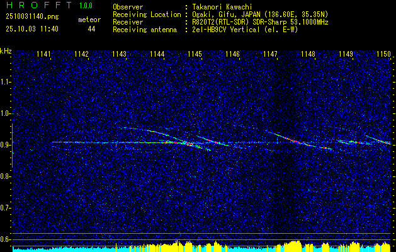This screenshot has height=252, width=396.
Task: Click time marker 1148
Action: click(308, 54)
